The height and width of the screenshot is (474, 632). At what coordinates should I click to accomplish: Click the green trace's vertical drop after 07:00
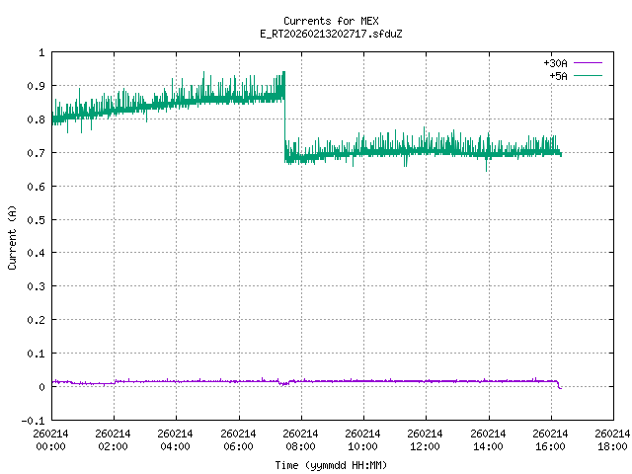(284, 123)
